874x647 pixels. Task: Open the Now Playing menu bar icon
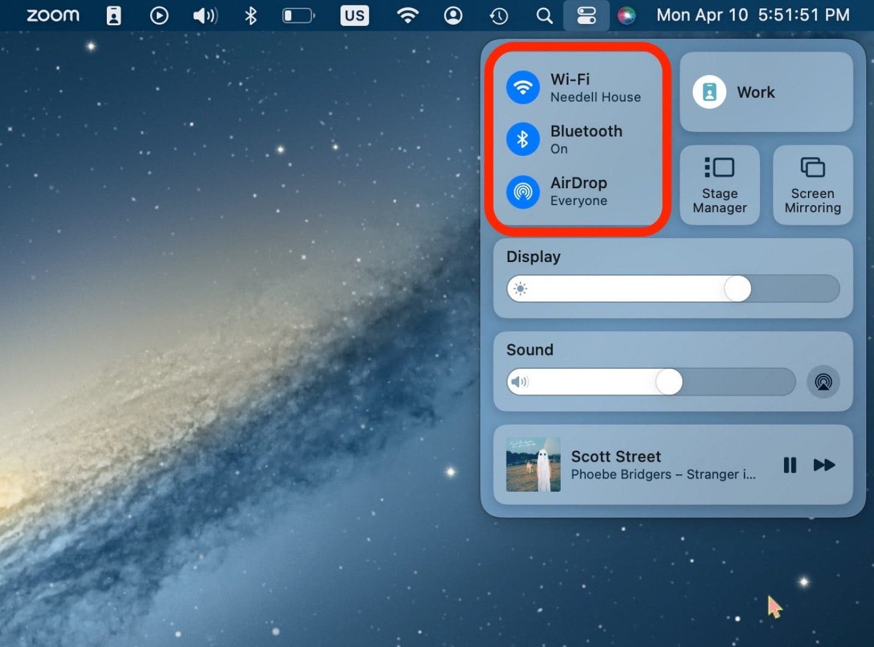159,16
